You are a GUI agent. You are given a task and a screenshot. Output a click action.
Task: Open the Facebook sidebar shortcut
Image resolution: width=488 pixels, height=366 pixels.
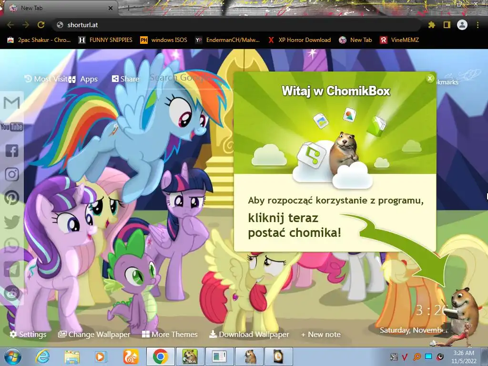(x=12, y=151)
